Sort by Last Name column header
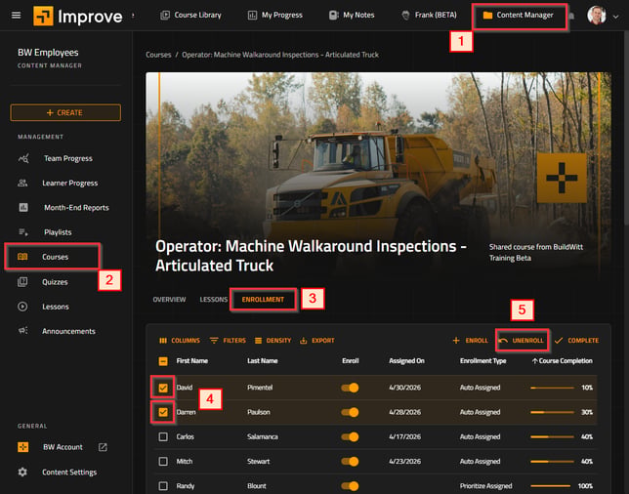 point(263,361)
